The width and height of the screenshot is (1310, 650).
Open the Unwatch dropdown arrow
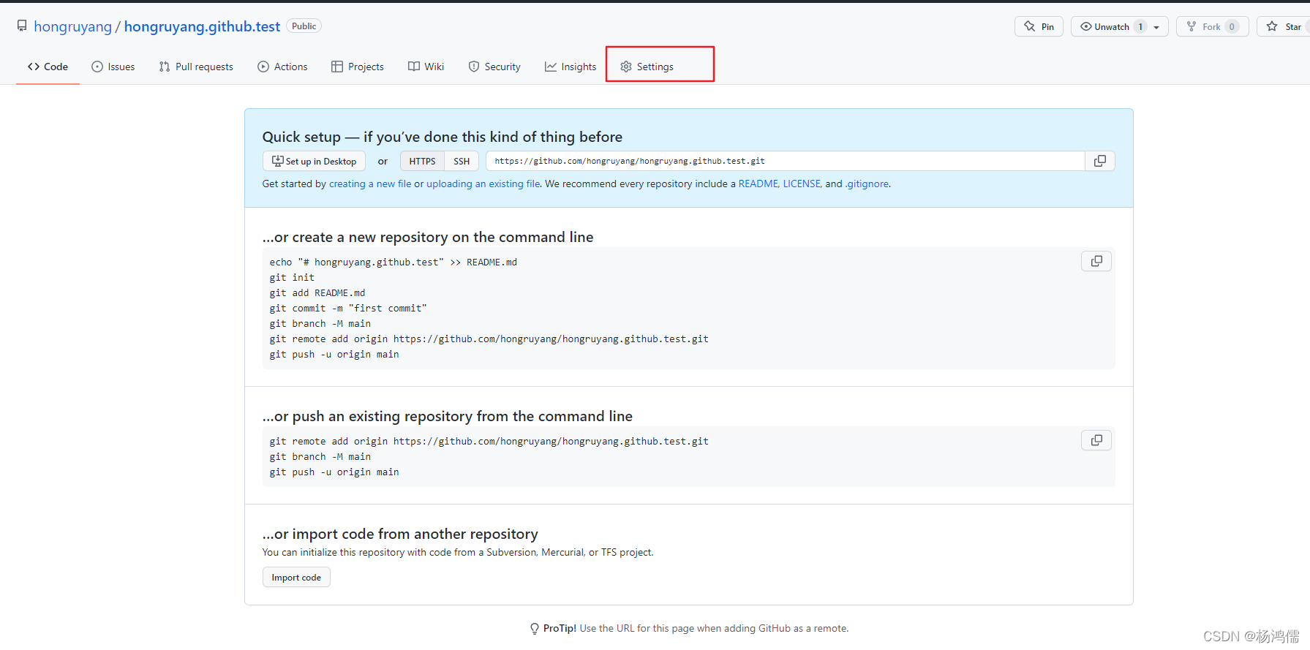pos(1156,27)
